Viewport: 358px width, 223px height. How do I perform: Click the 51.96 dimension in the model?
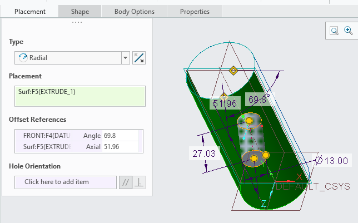pos(225,103)
